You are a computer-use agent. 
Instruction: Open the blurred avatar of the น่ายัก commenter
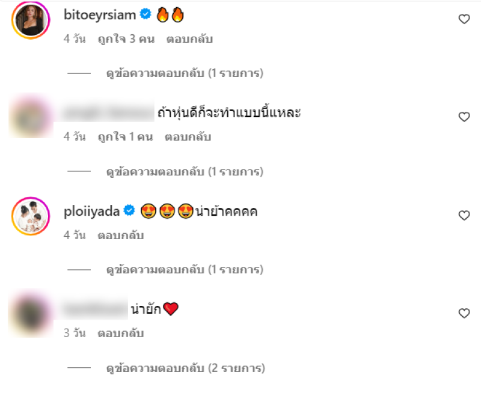(x=31, y=314)
